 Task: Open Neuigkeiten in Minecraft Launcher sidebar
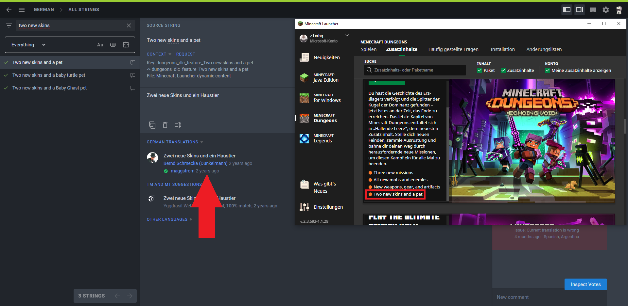coord(324,57)
